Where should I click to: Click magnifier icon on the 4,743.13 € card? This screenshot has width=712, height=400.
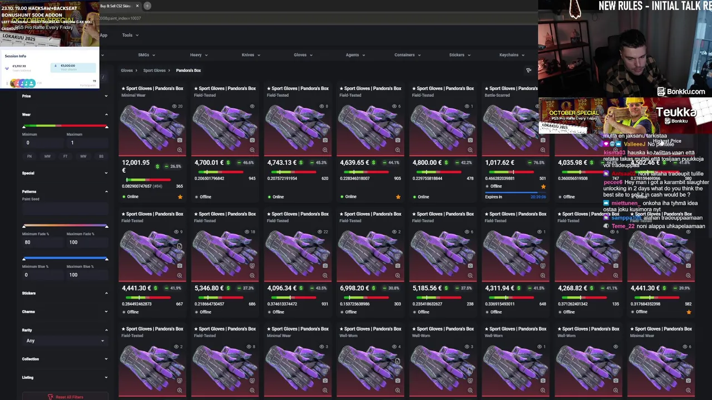coord(325,150)
